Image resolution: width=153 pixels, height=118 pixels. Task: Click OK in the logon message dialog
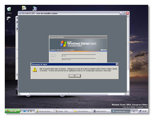[x=75, y=76]
